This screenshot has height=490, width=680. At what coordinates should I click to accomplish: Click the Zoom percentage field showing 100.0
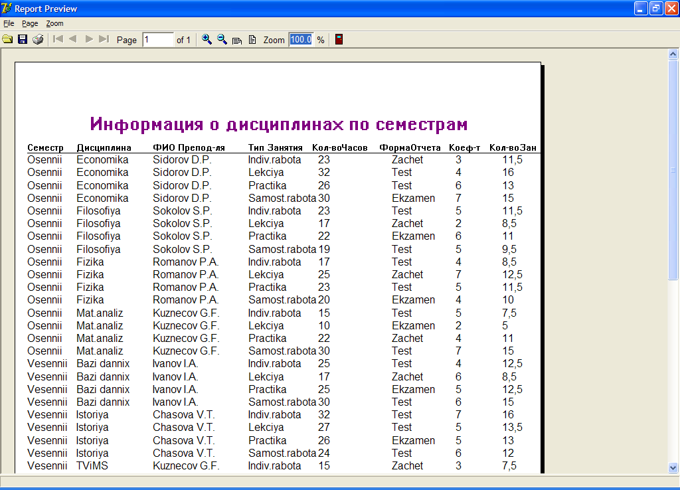(x=301, y=39)
